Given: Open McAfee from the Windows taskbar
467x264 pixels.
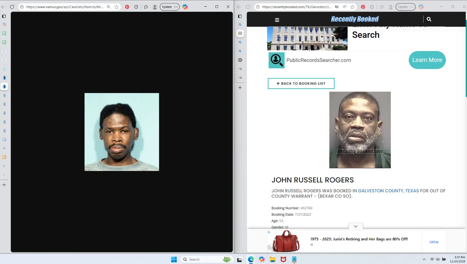Looking at the screenshot, I should click(x=283, y=259).
